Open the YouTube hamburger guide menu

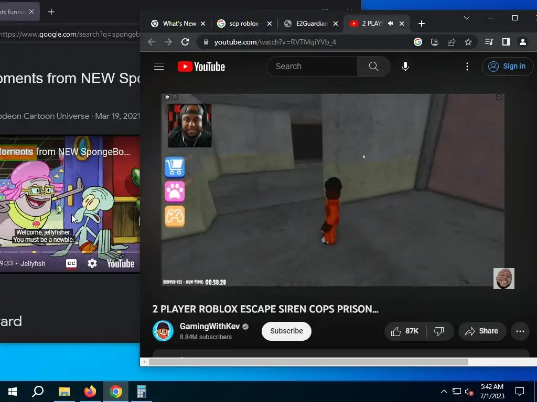(159, 66)
